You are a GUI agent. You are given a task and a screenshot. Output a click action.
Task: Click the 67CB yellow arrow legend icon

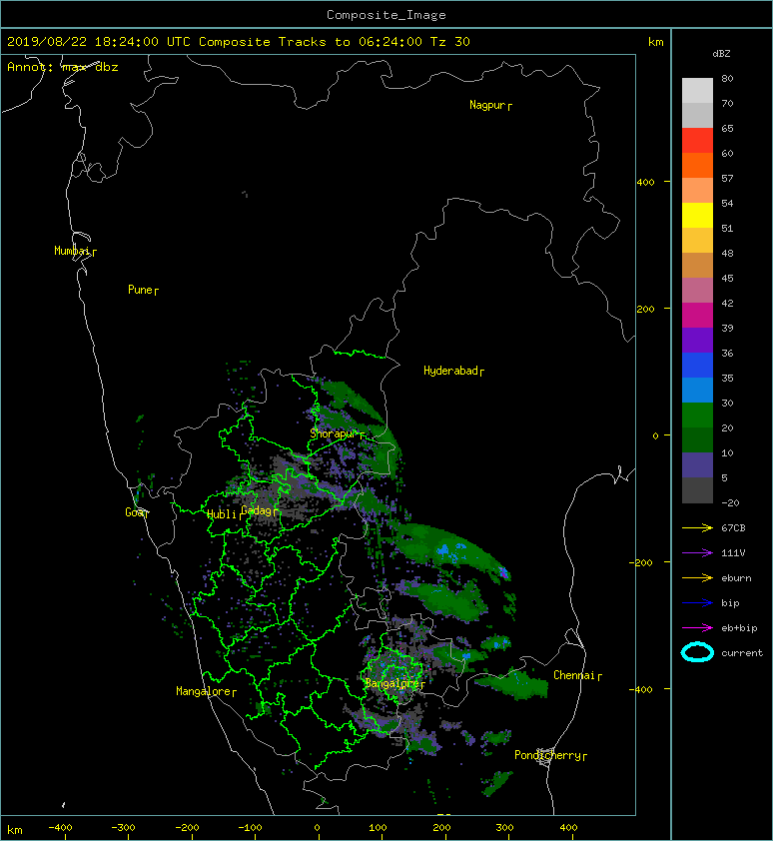697,527
